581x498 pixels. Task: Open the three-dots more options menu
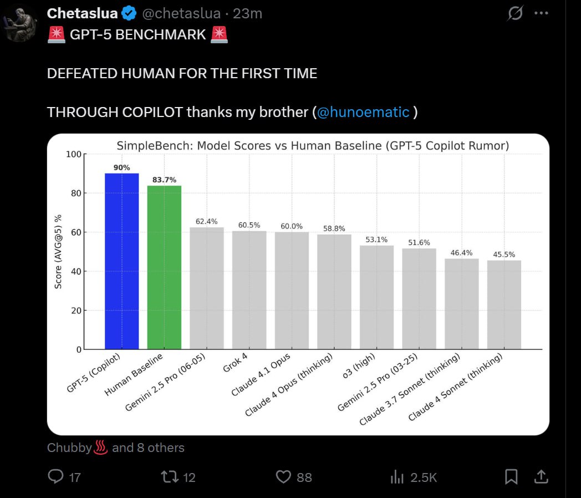click(x=541, y=13)
